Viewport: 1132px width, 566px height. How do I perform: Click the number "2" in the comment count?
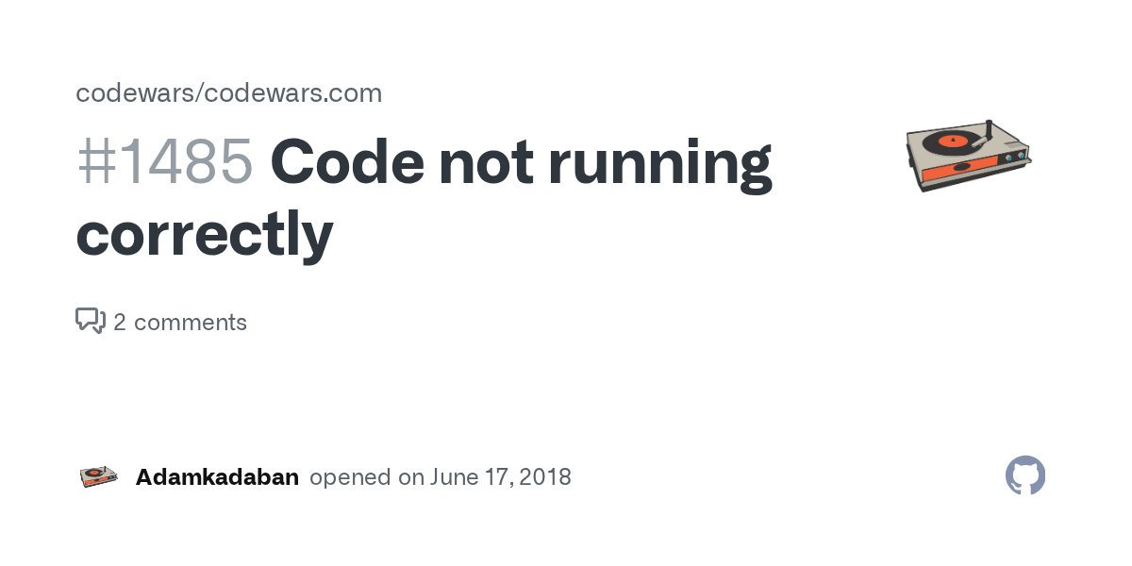(120, 323)
